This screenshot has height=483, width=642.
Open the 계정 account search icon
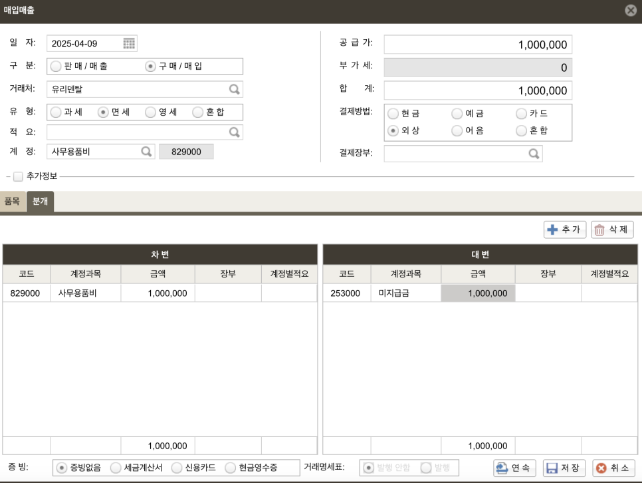(146, 152)
